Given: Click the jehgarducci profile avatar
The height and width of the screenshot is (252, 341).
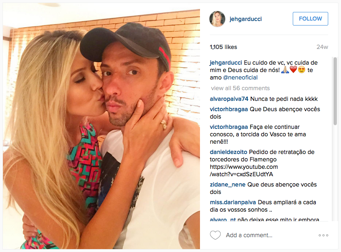Looking at the screenshot, I should click(217, 19).
